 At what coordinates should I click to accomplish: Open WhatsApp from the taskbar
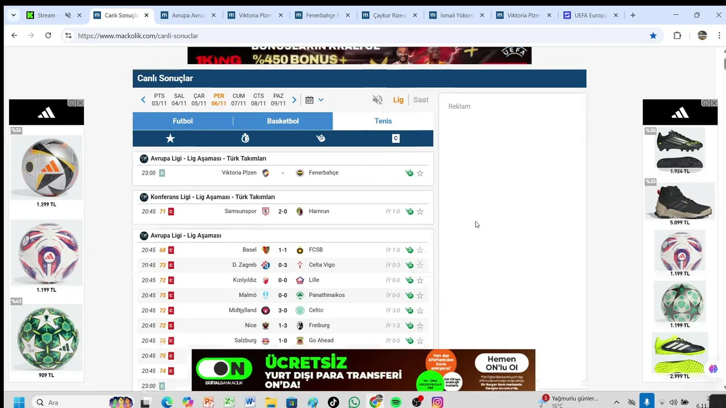[354, 402]
